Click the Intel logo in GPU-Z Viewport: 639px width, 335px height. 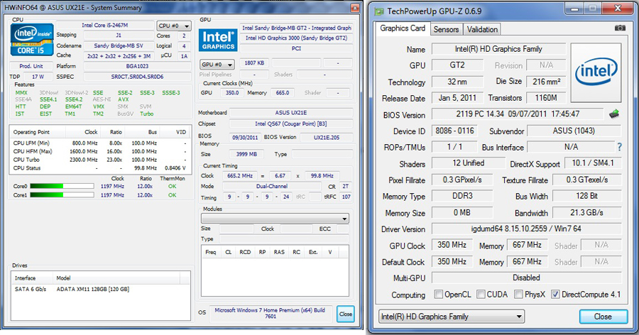point(596,72)
